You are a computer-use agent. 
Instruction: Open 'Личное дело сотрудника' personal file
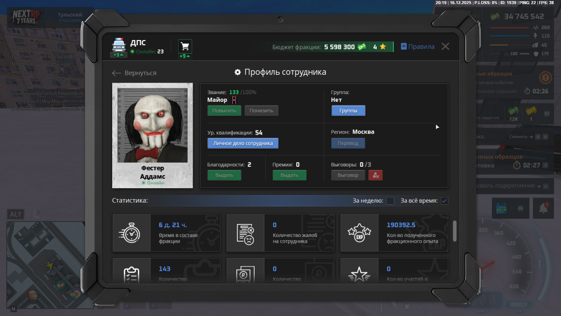(243, 143)
